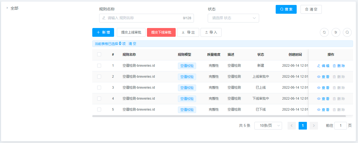358x143 pixels.
Task: Click 空值校验 tag in row 5
Action: pyautogui.click(x=187, y=110)
